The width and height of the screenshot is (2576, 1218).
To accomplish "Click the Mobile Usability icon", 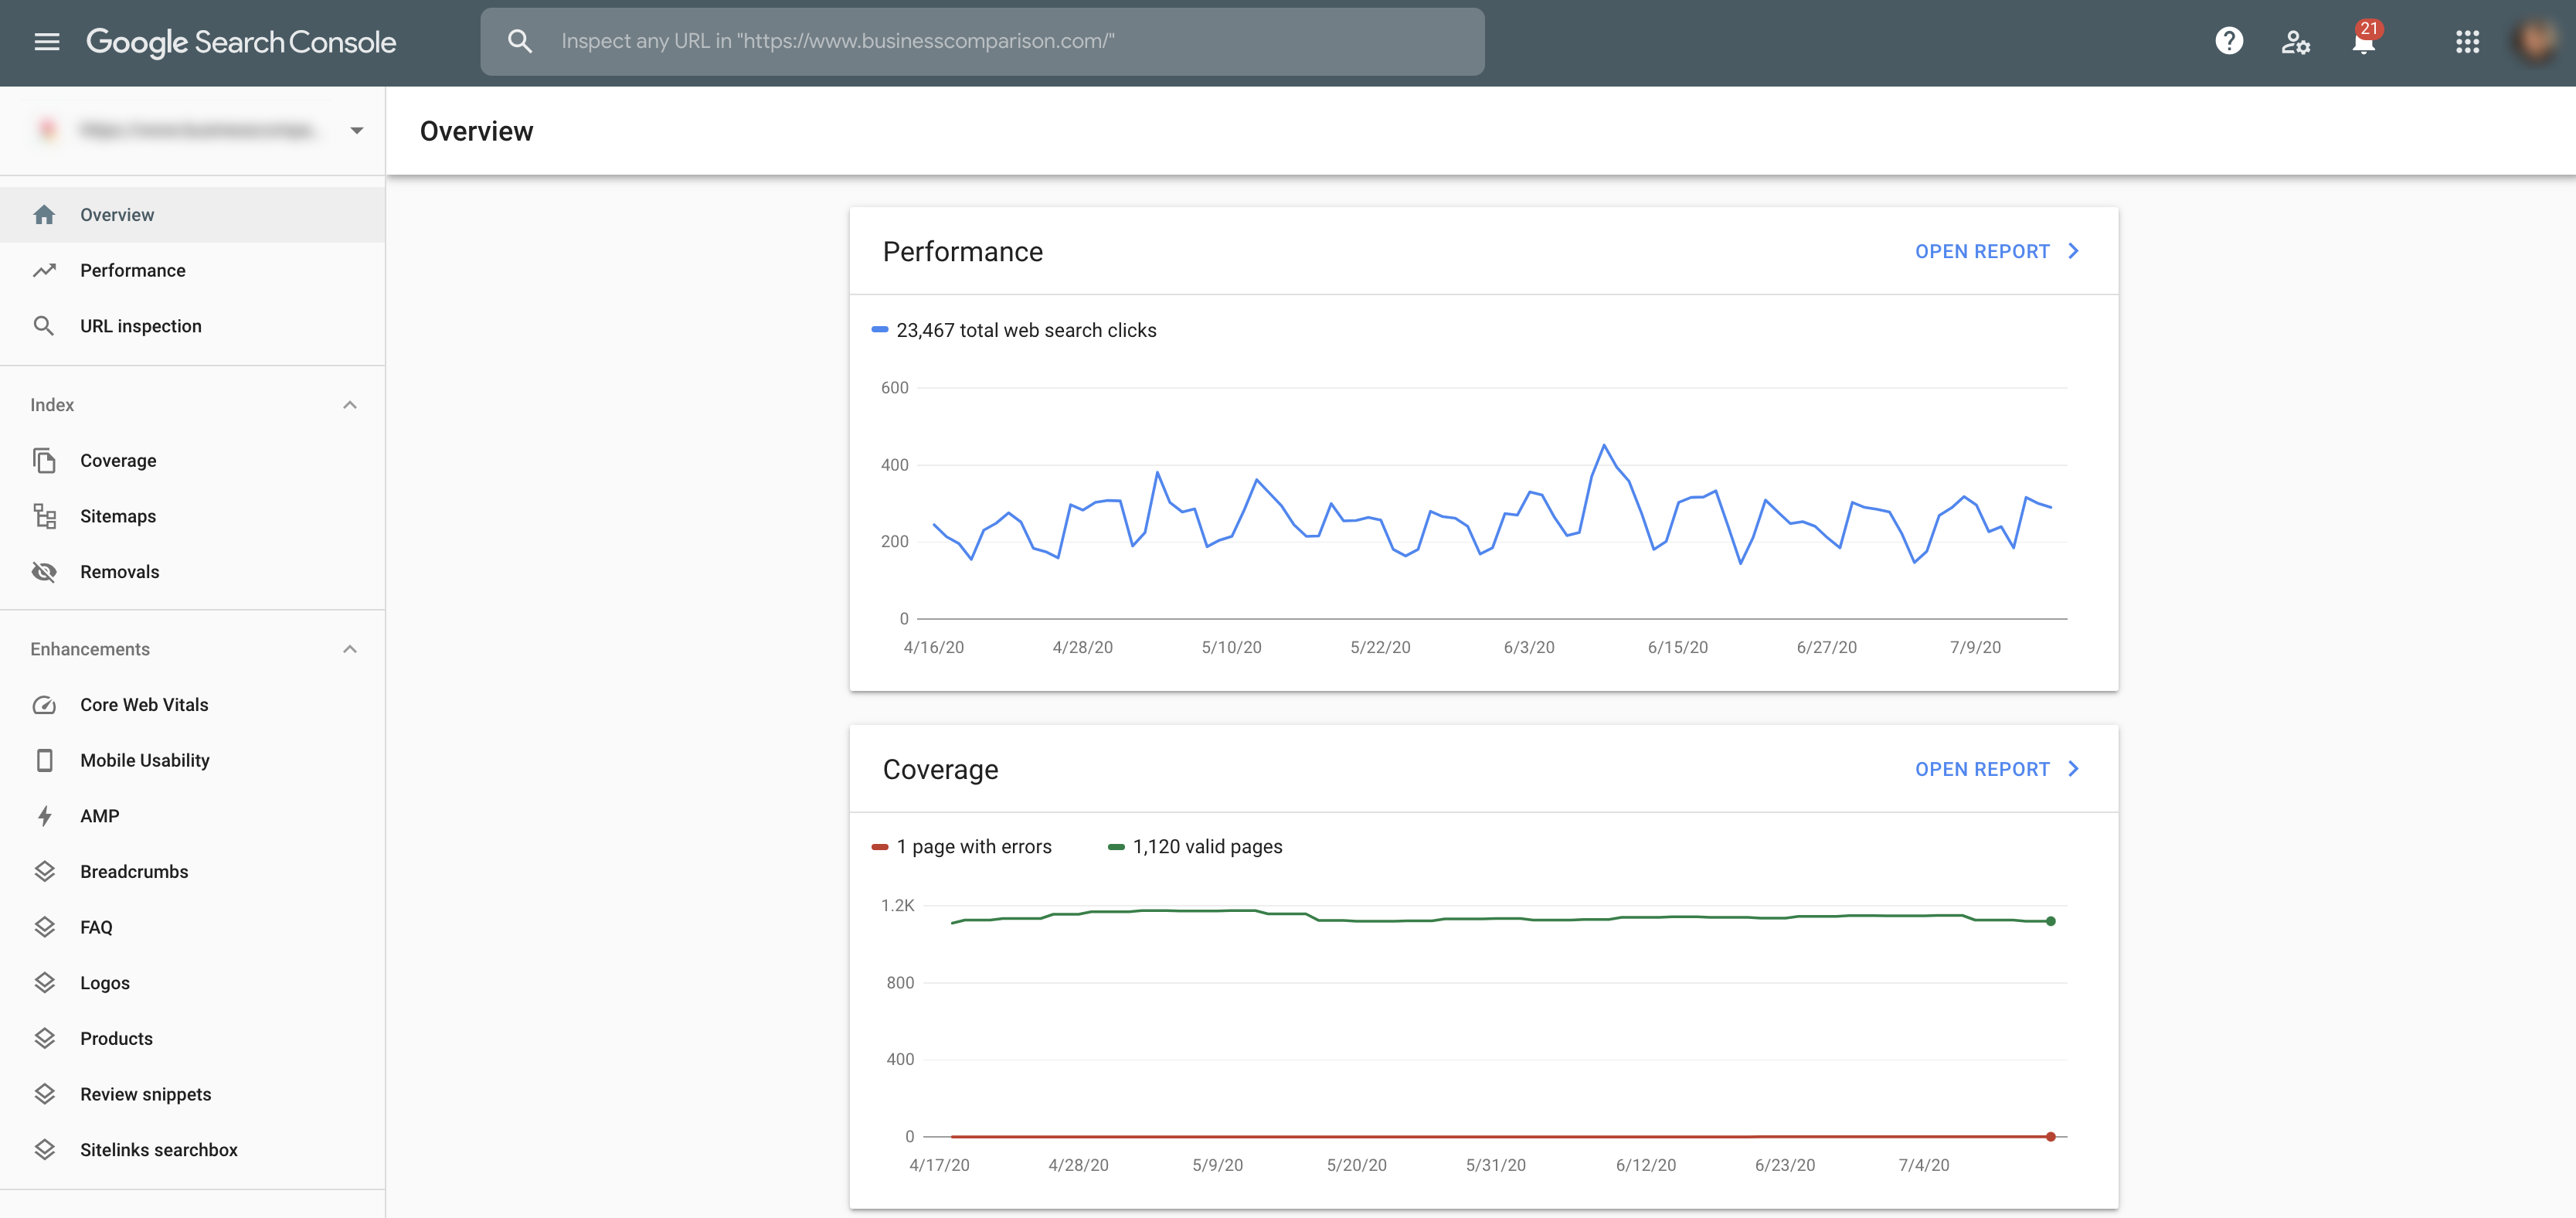I will (42, 760).
